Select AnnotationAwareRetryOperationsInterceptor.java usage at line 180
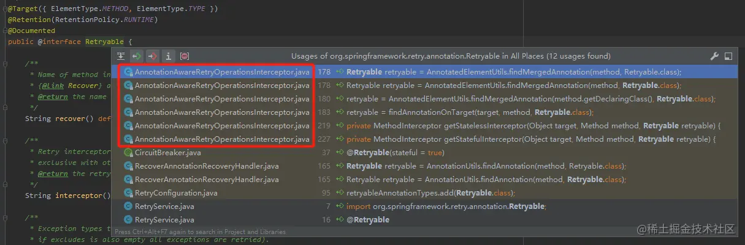745x245 pixels. point(424,99)
